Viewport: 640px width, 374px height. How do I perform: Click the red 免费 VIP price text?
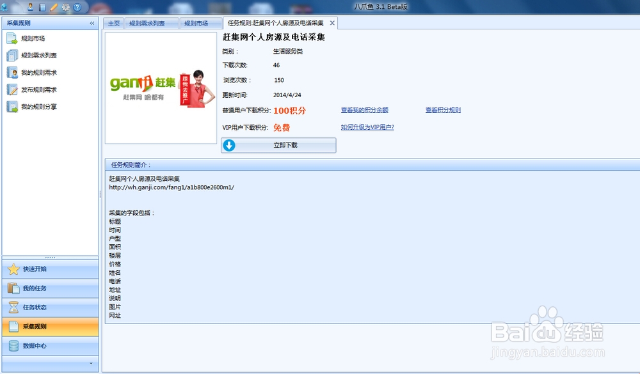point(282,128)
